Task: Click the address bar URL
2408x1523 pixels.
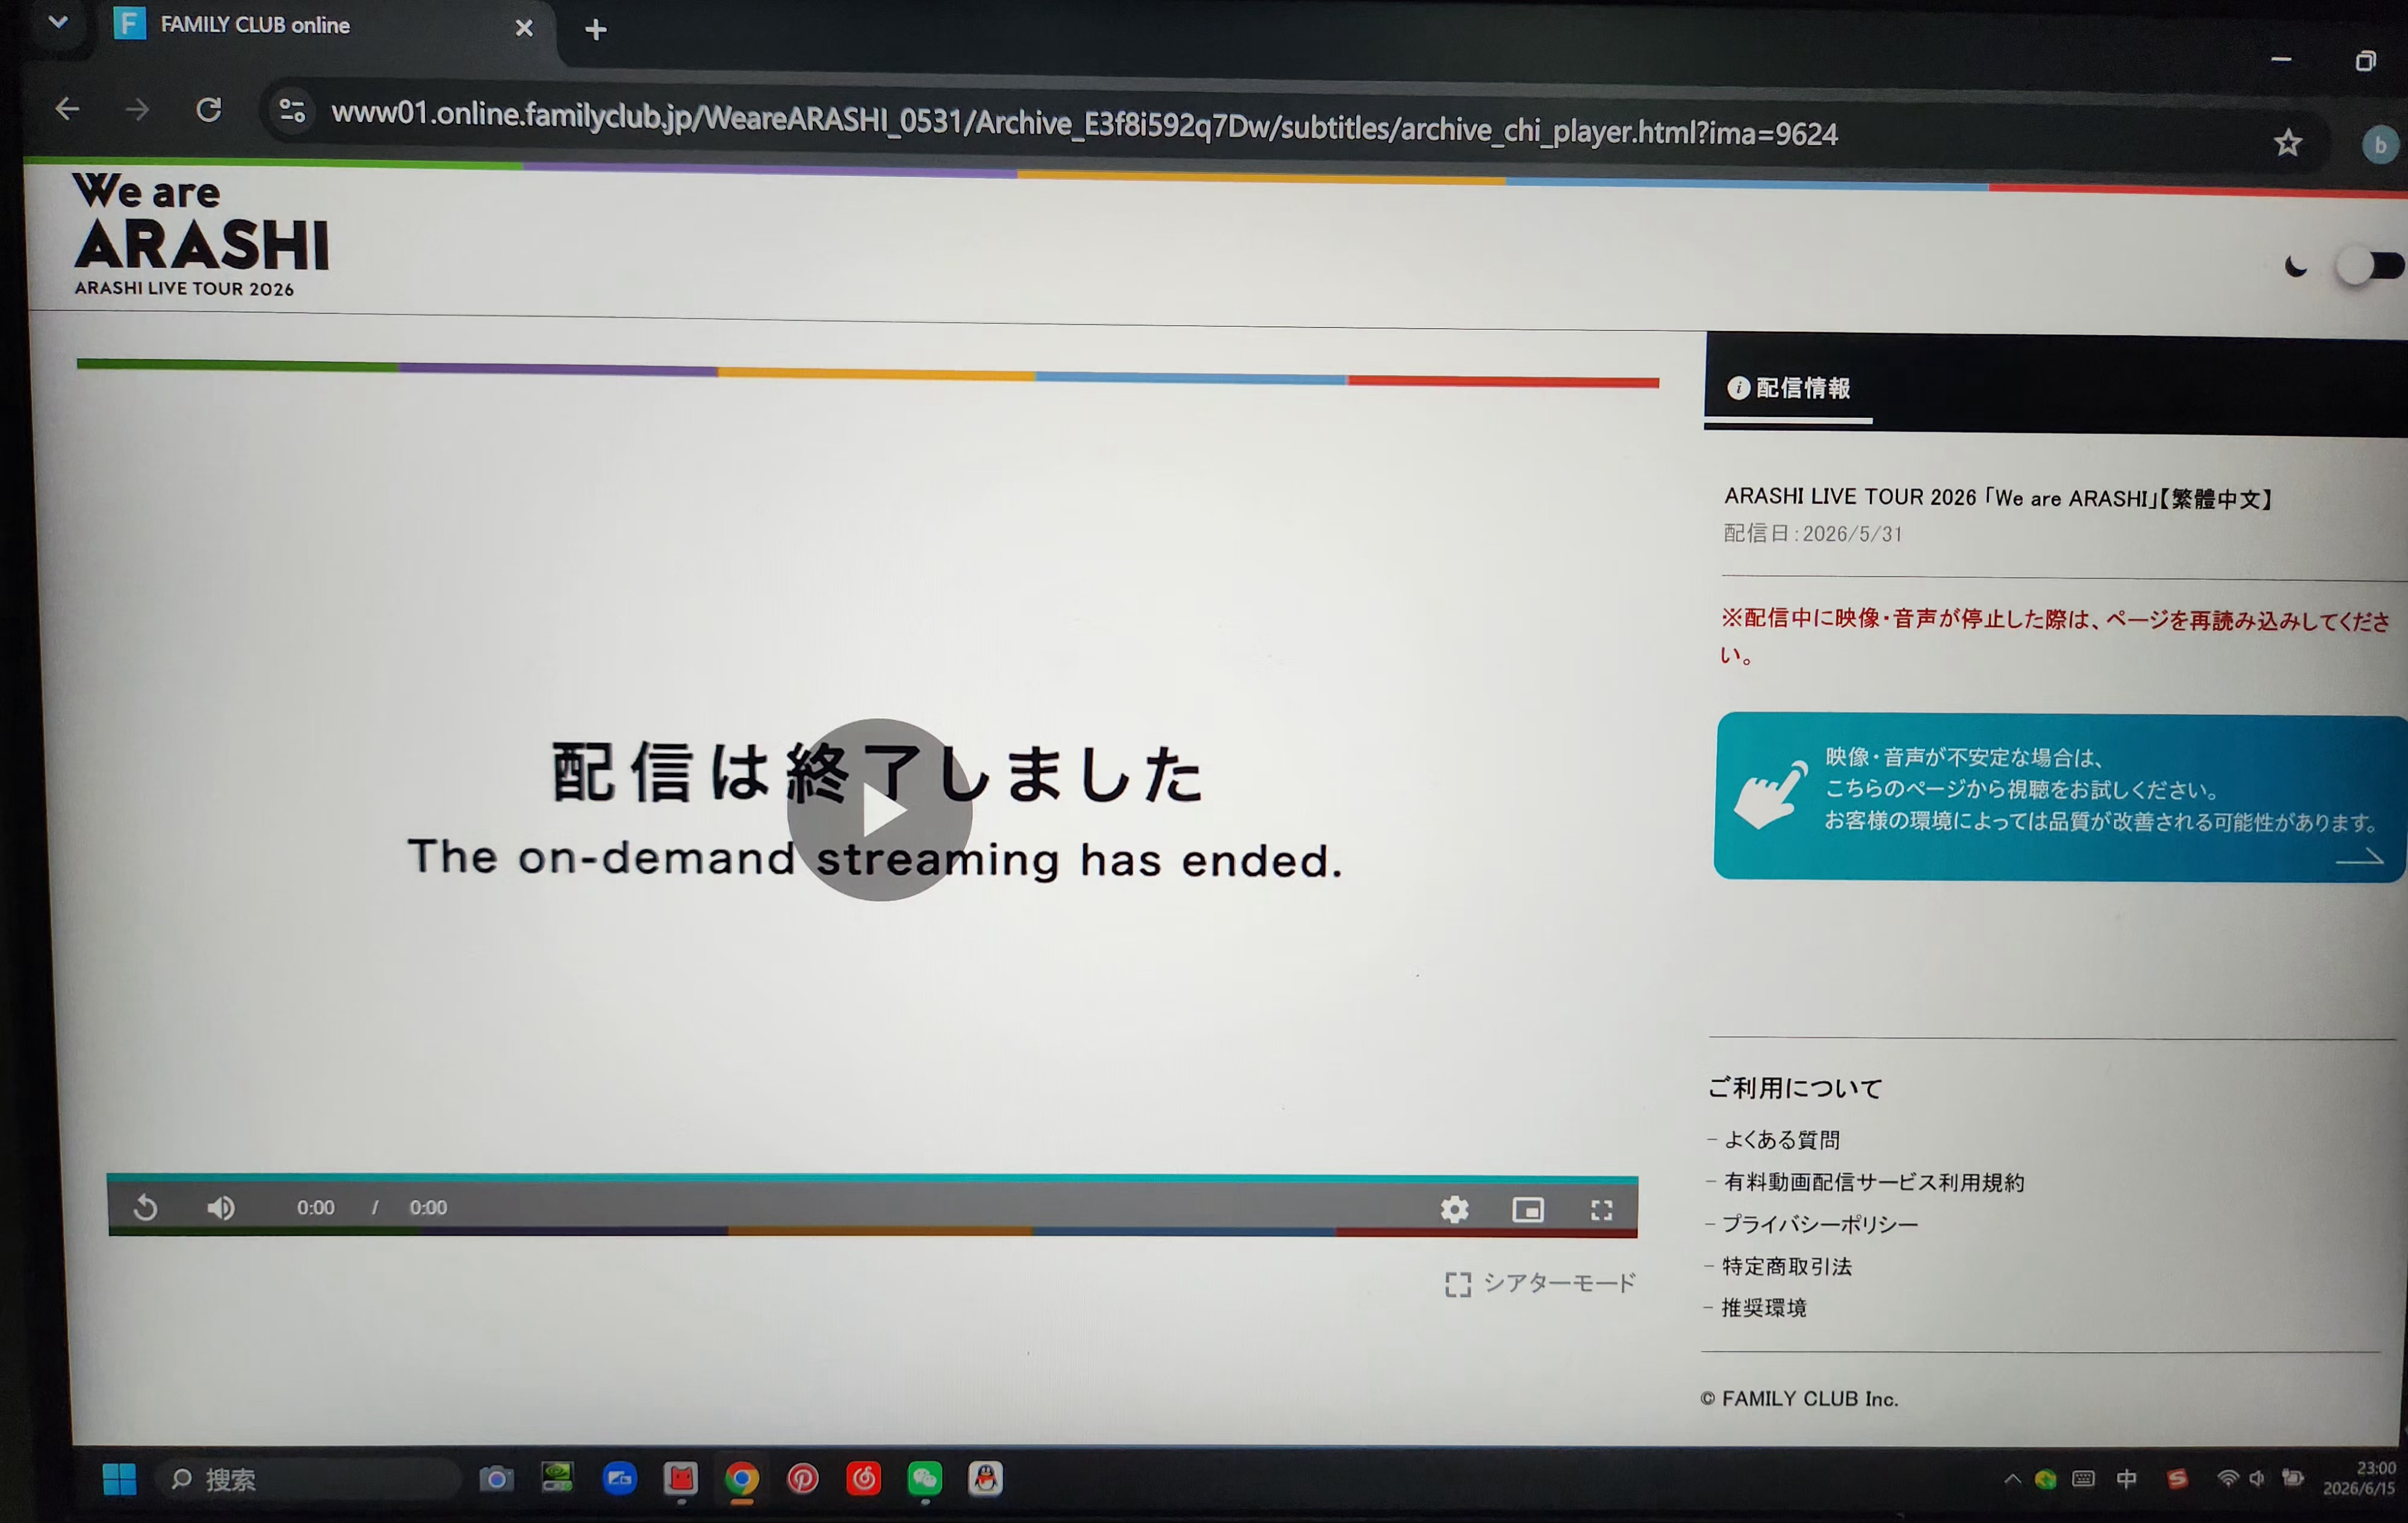Action: click(x=1084, y=122)
